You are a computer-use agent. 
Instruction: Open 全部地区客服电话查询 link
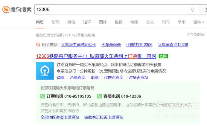pos(60,117)
